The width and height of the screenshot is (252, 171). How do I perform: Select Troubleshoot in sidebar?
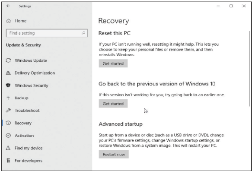27,111
